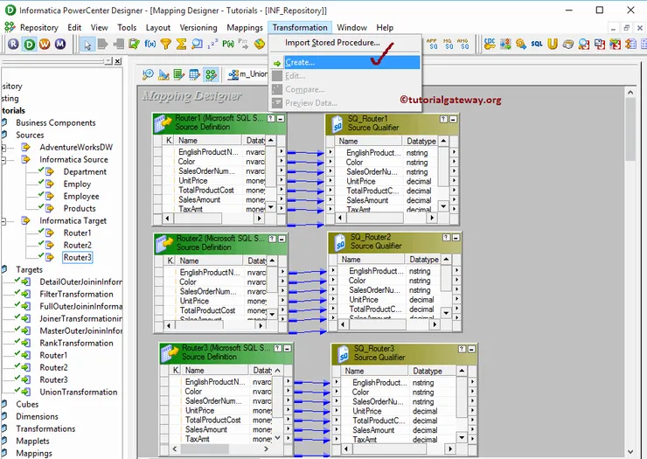Select the Java coffee cup transformation icon
The width and height of the screenshot is (647, 459).
pos(567,44)
